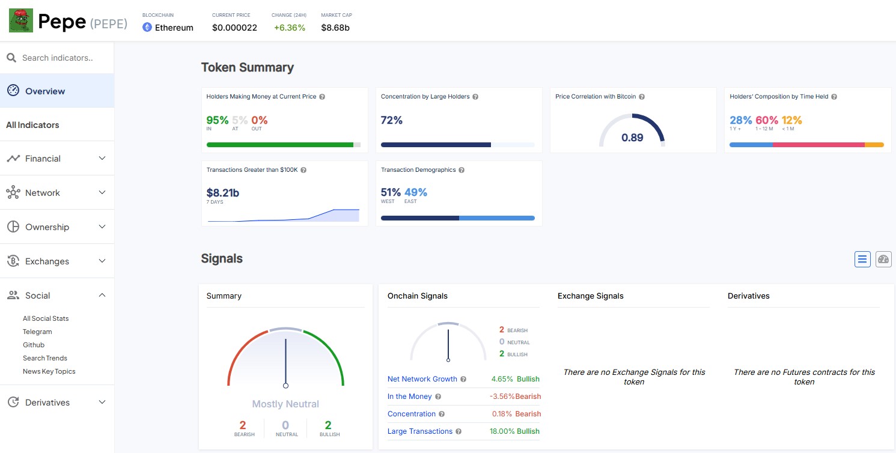Click the Onchain Signals small gauge
Viewport: 896px width, 453px height.
448,342
